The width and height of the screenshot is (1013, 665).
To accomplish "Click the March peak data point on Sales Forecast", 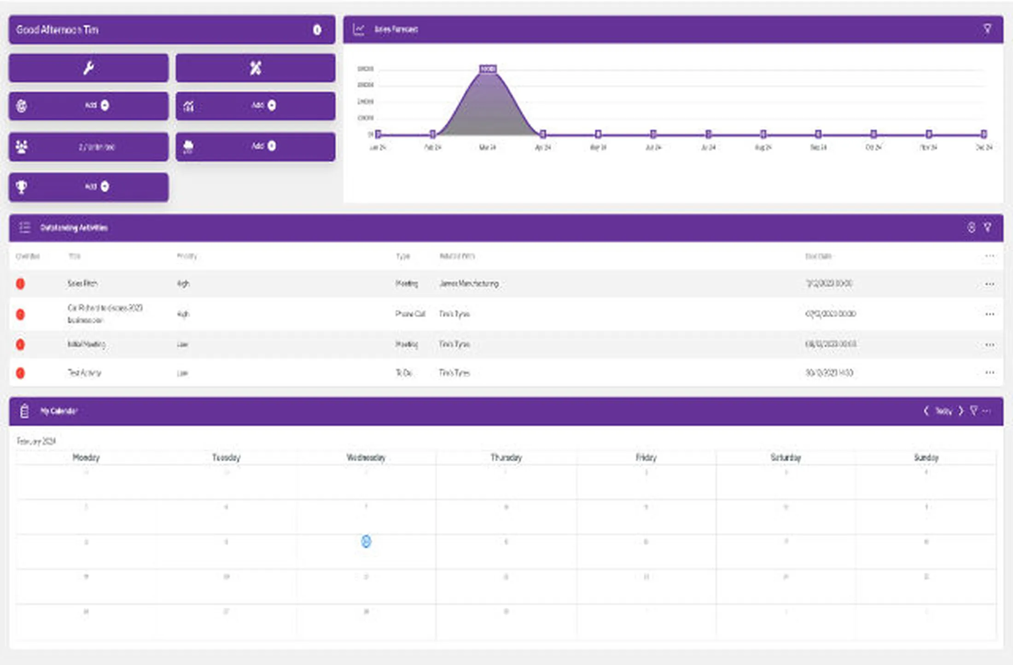I will click(x=488, y=69).
